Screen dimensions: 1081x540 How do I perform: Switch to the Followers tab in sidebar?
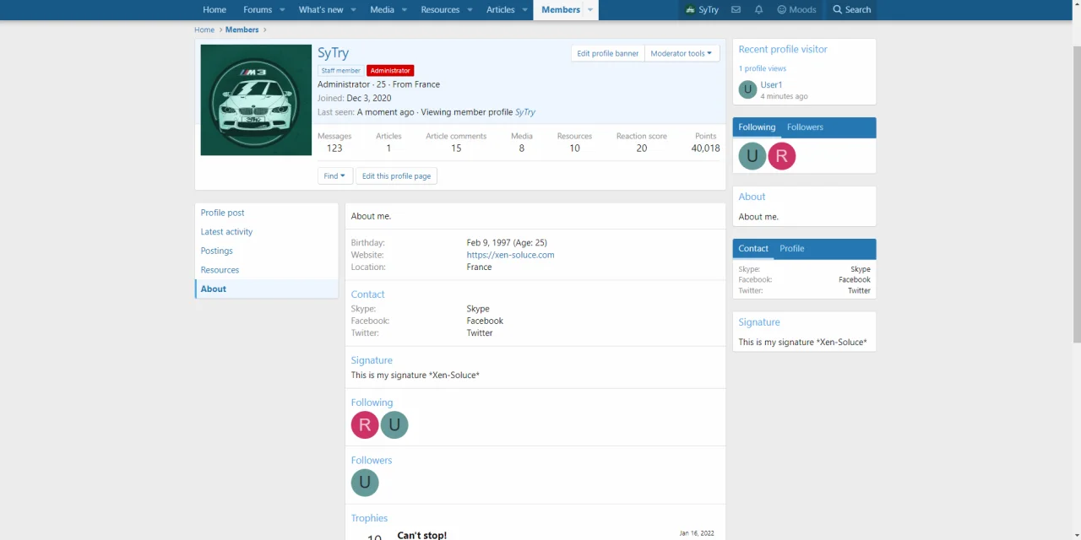(804, 127)
